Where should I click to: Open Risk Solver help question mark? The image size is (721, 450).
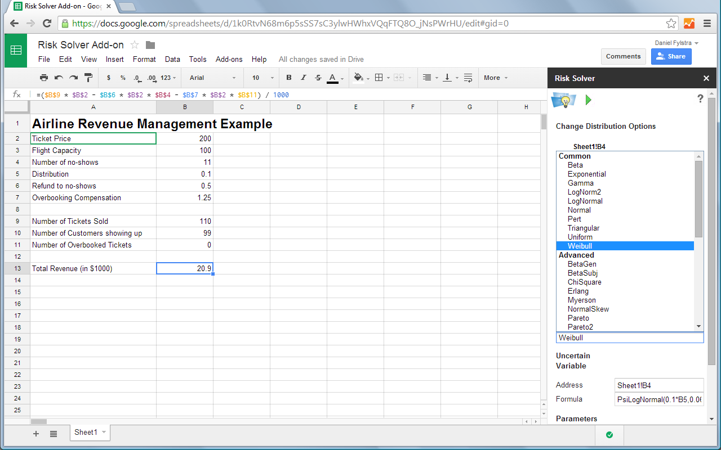click(700, 99)
